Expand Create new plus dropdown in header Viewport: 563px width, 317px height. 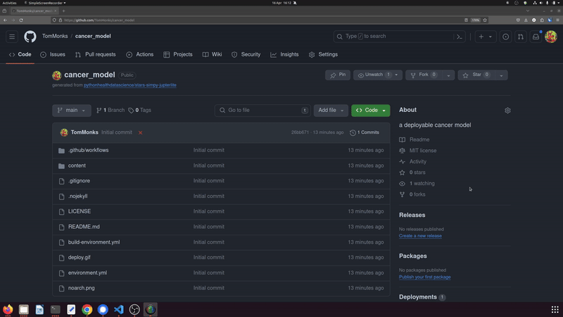tap(485, 37)
